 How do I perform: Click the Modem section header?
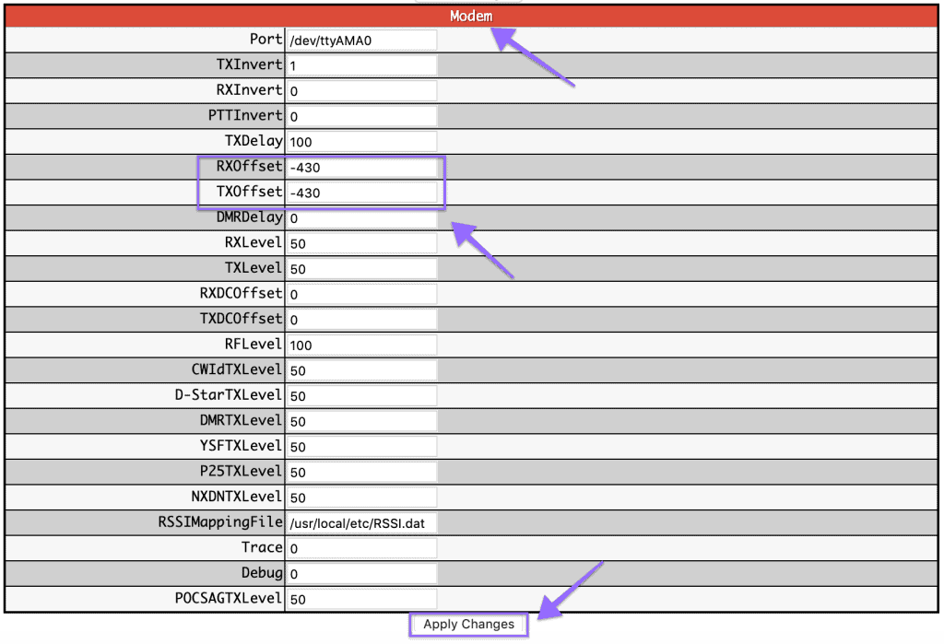click(x=471, y=16)
